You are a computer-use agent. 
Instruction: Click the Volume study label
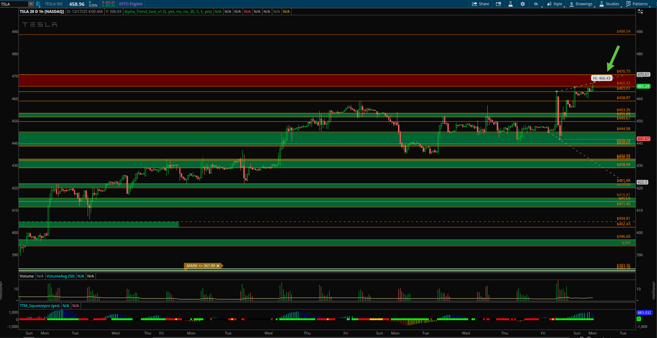(x=27, y=276)
